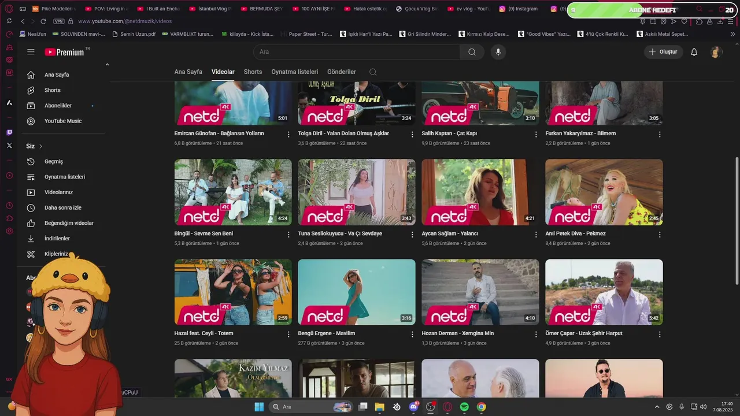Switch to the channel Ana Sayfa tab
This screenshot has width=740, height=416.
tap(188, 72)
